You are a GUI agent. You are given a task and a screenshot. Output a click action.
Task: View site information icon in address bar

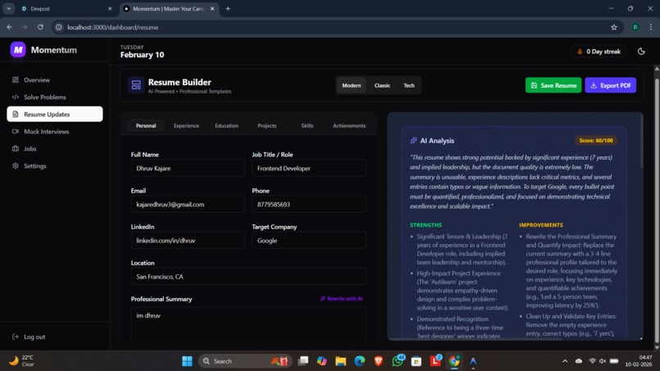click(x=59, y=27)
